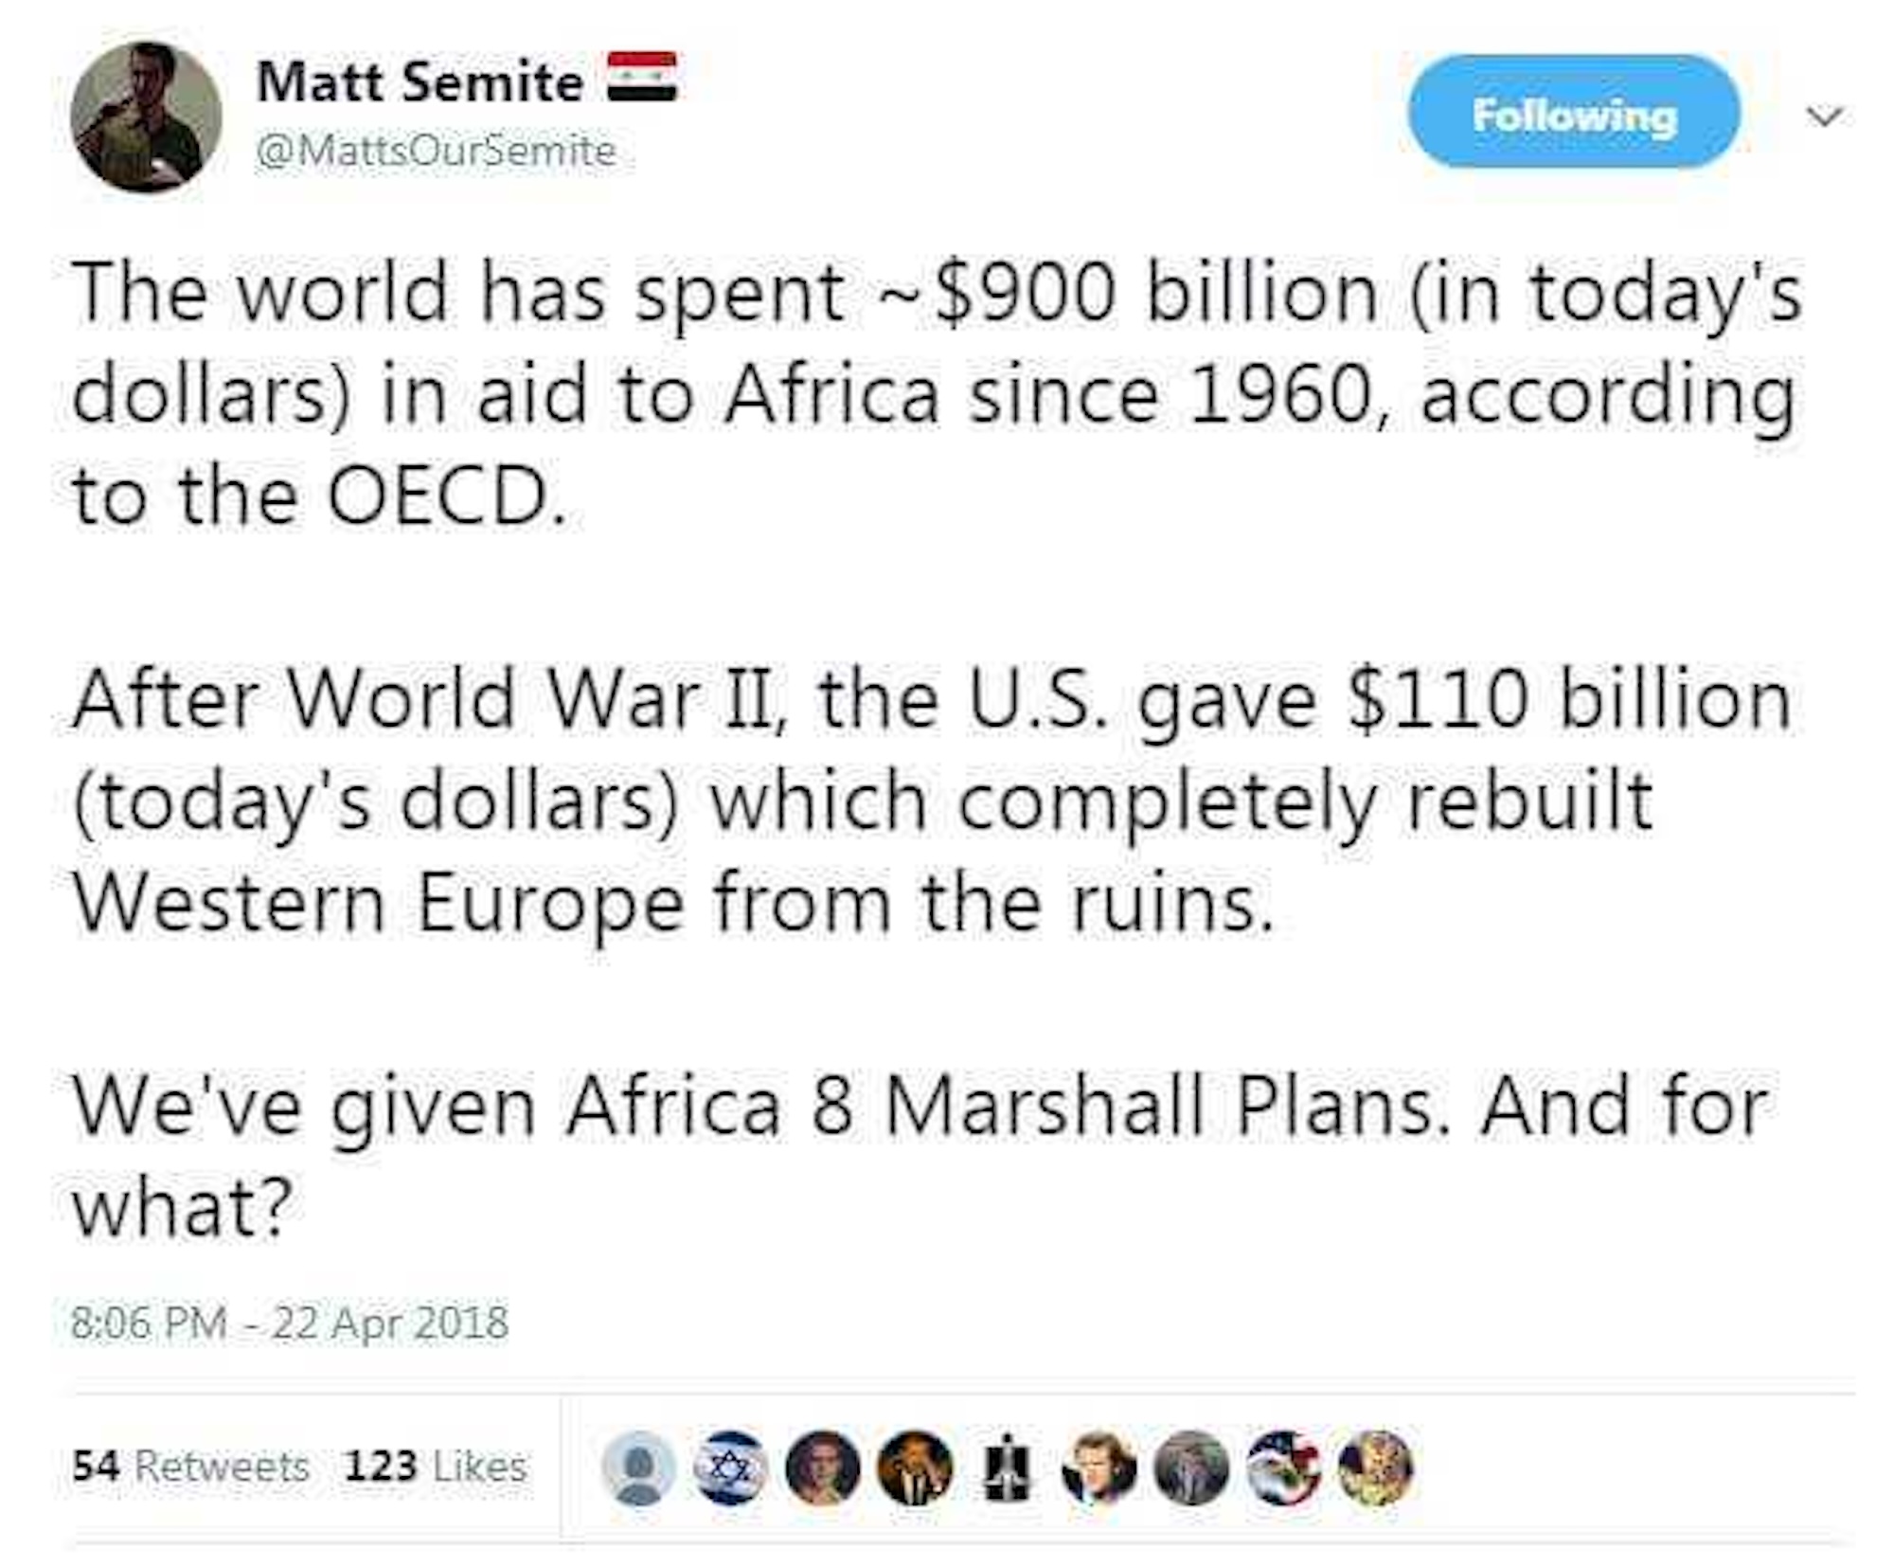Image resolution: width=1894 pixels, height=1567 pixels.
Task: Click the Matt Semite display name
Action: point(420,81)
